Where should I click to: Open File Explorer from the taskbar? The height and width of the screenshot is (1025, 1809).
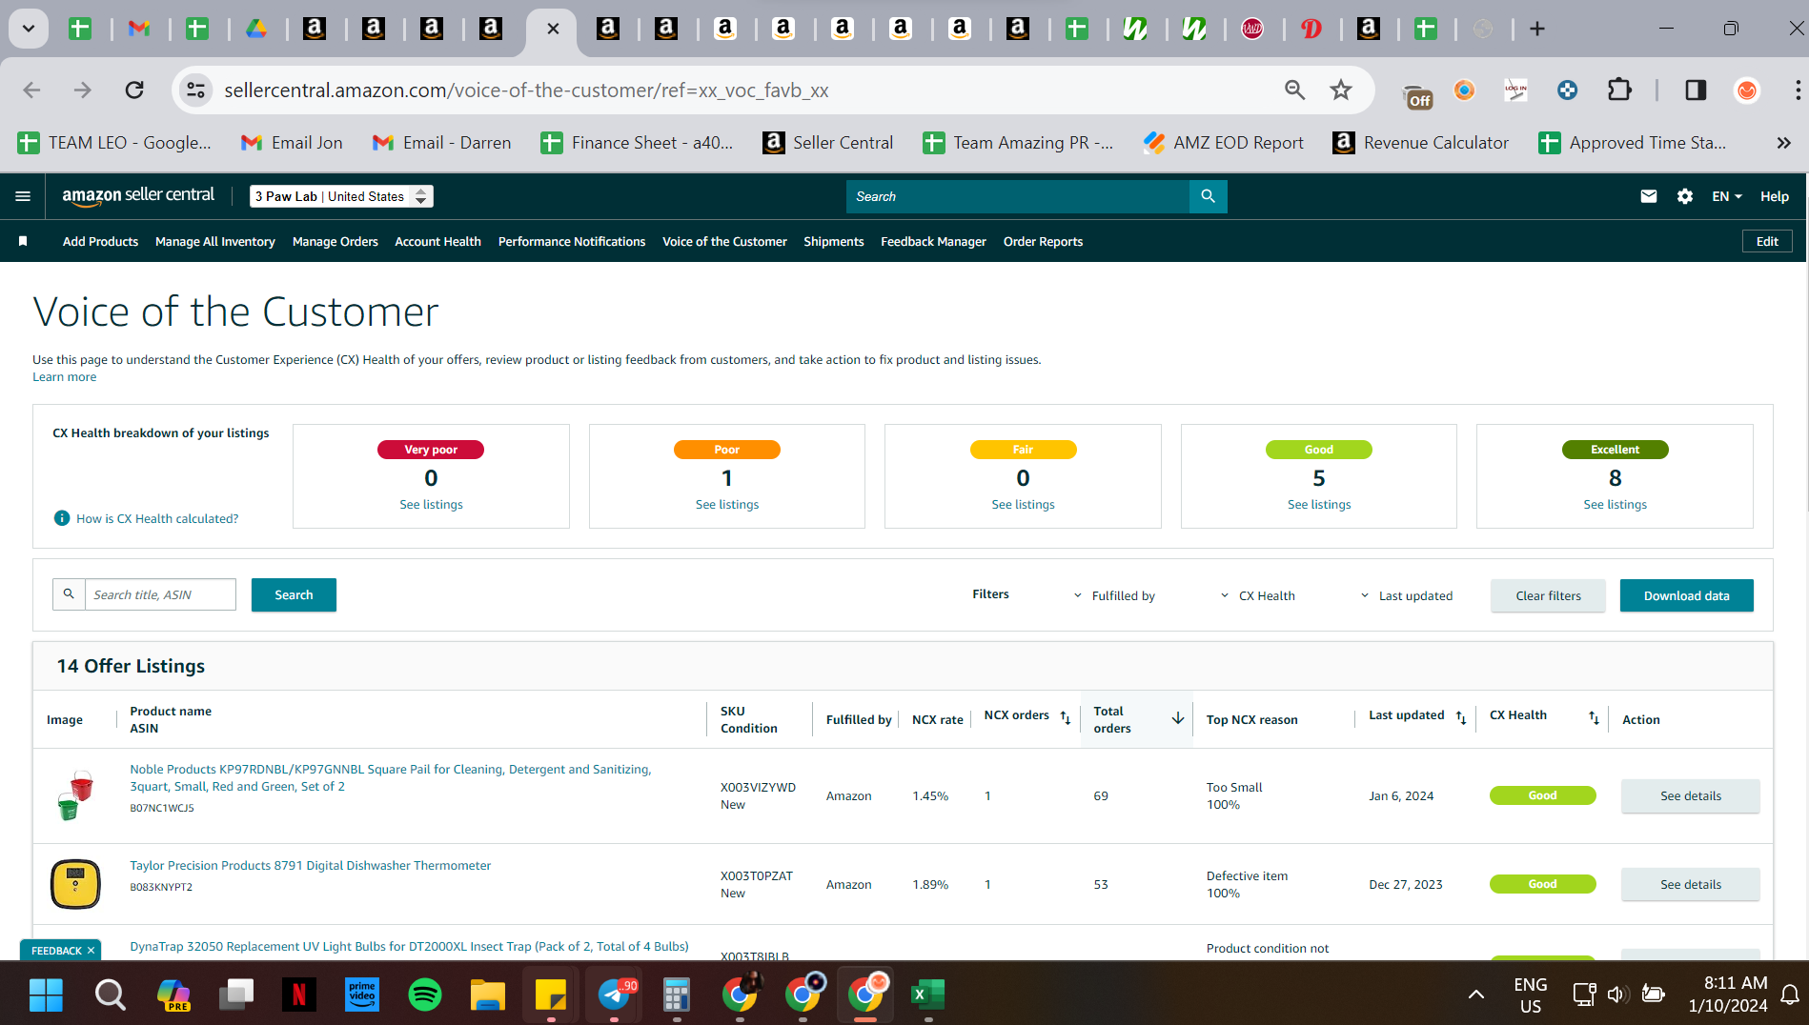point(488,995)
